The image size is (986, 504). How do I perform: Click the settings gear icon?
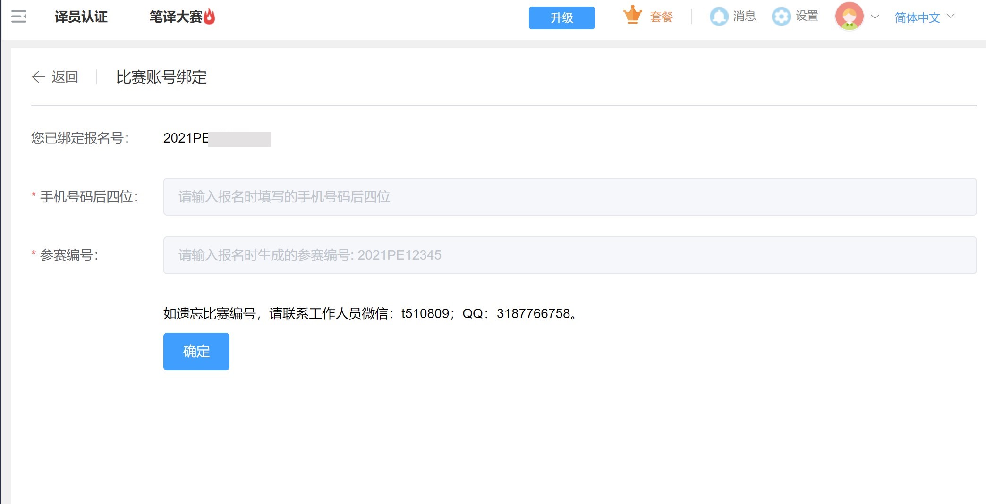pos(781,17)
